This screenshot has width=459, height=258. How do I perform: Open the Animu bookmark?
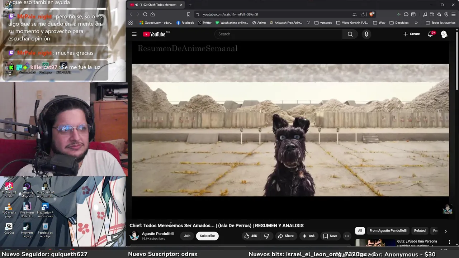(x=259, y=23)
